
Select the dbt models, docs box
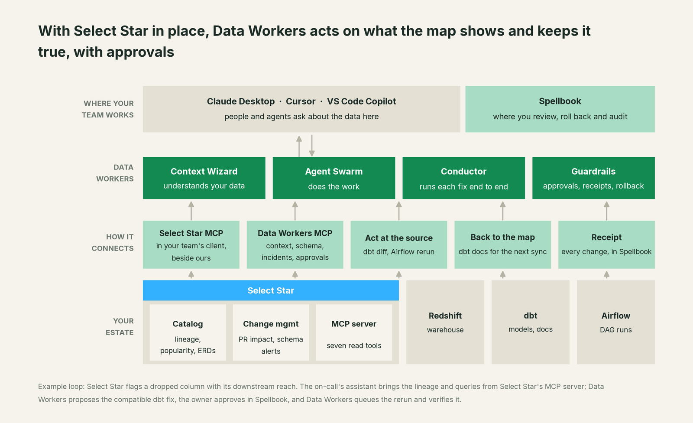coord(531,322)
